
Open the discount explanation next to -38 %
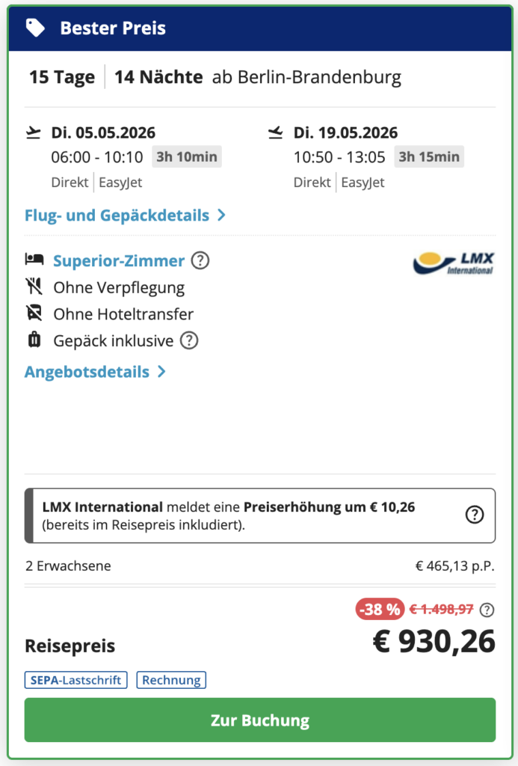point(485,610)
